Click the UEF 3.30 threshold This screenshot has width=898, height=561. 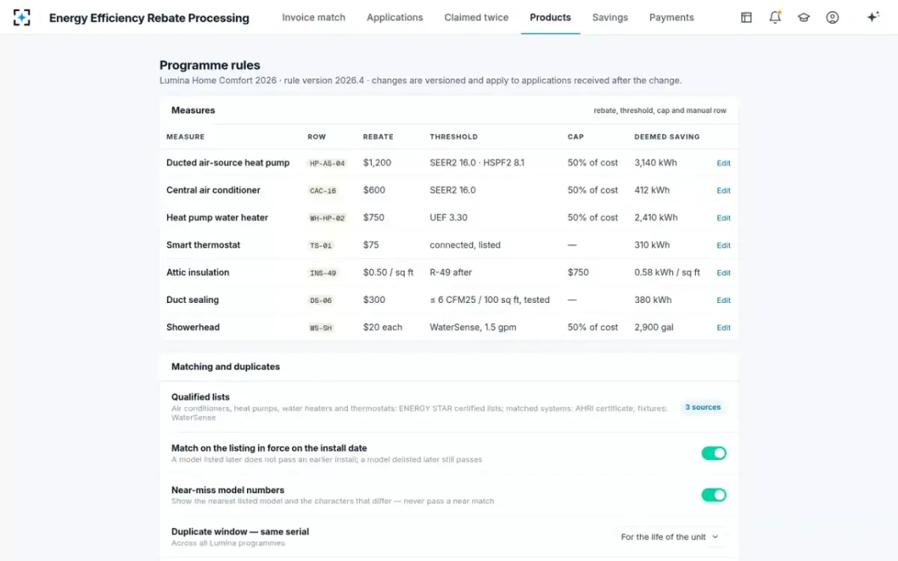tap(448, 218)
